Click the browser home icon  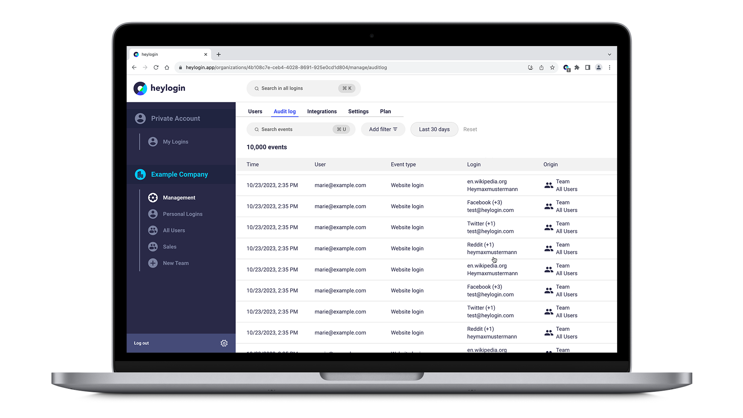point(167,67)
